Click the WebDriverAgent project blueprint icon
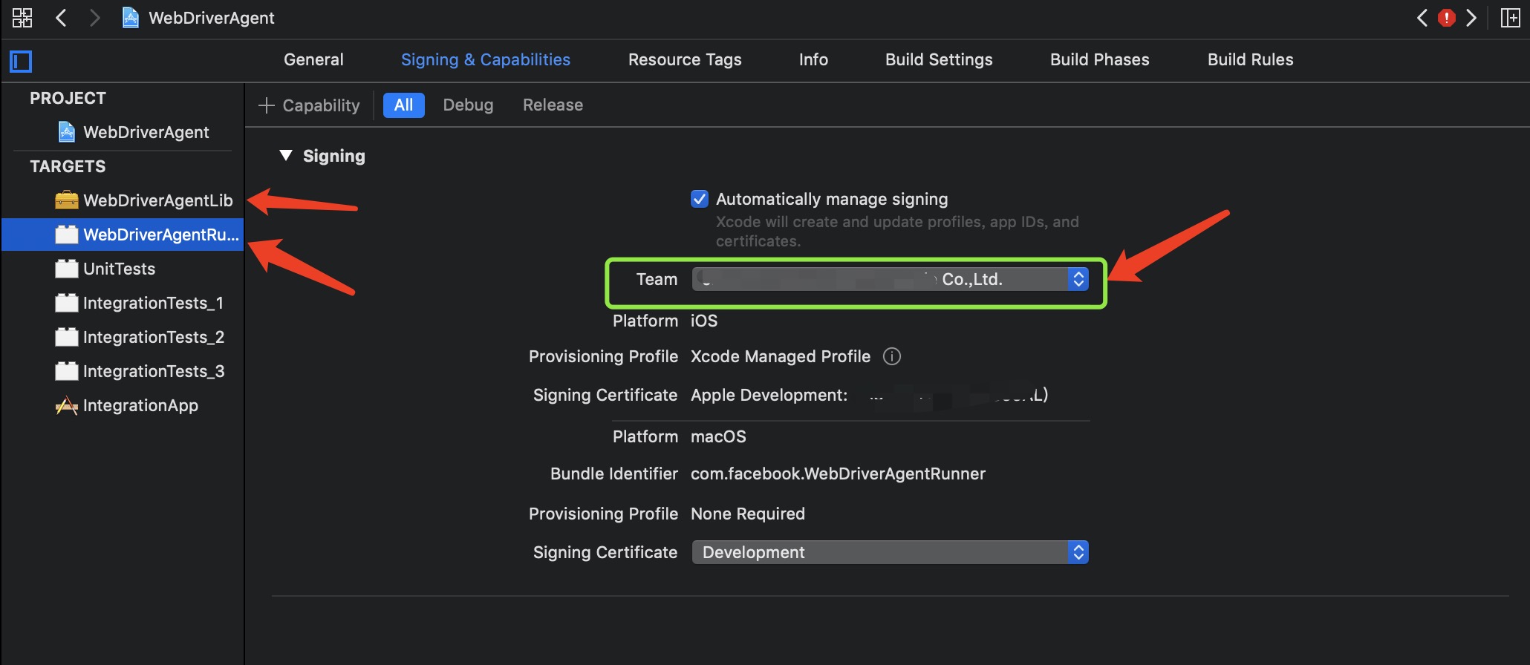This screenshot has width=1530, height=665. (x=67, y=132)
